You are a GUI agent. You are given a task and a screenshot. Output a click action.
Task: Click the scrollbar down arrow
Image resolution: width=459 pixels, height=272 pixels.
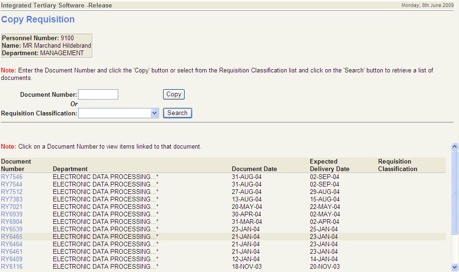454,267
